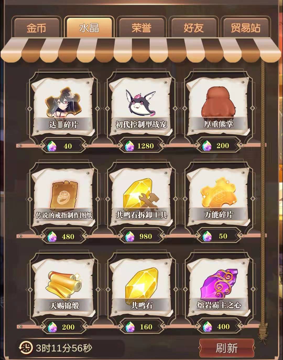283x360 pixels.
Task: Select the 水晶 tab
Action: (89, 27)
